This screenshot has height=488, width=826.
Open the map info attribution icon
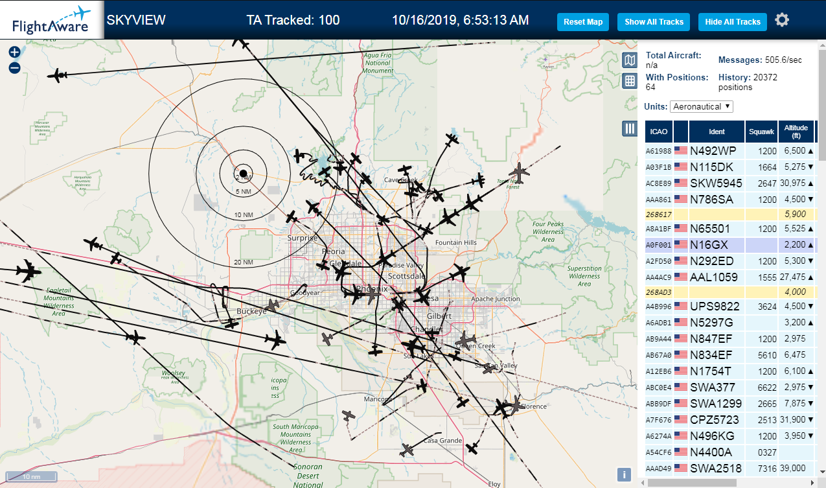point(624,474)
